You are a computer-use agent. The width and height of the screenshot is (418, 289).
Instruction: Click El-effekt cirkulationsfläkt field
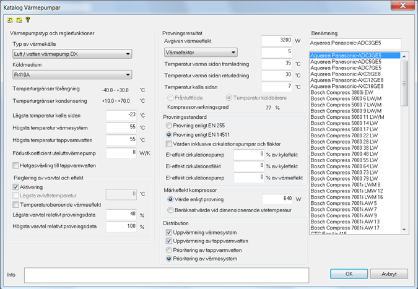point(249,166)
